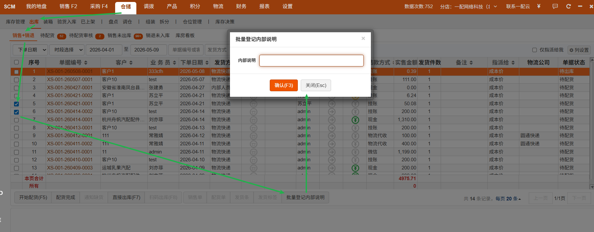Click green yen payment icon in row 7
Image resolution: width=594 pixels, height=232 pixels.
point(355,120)
